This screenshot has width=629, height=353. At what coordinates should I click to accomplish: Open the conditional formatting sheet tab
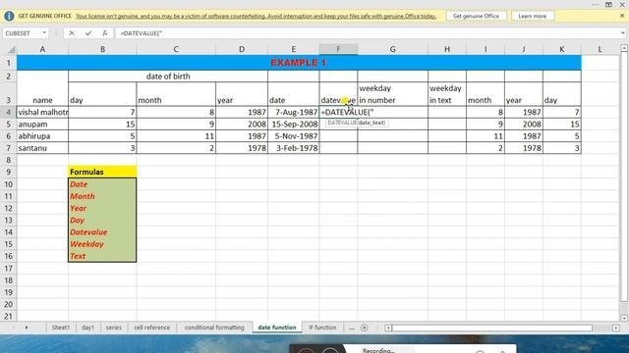click(214, 328)
